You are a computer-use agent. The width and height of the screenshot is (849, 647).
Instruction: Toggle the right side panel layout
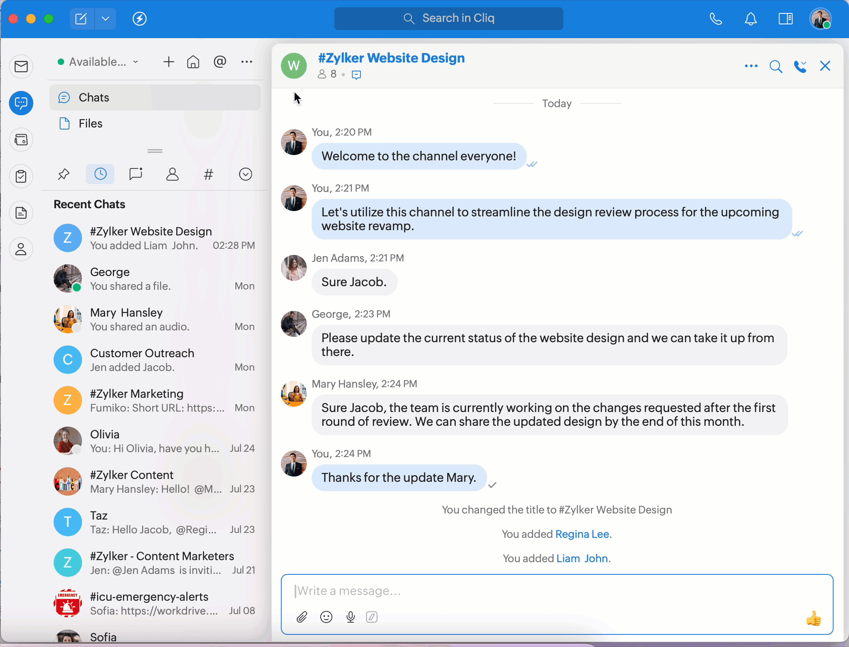[785, 19]
